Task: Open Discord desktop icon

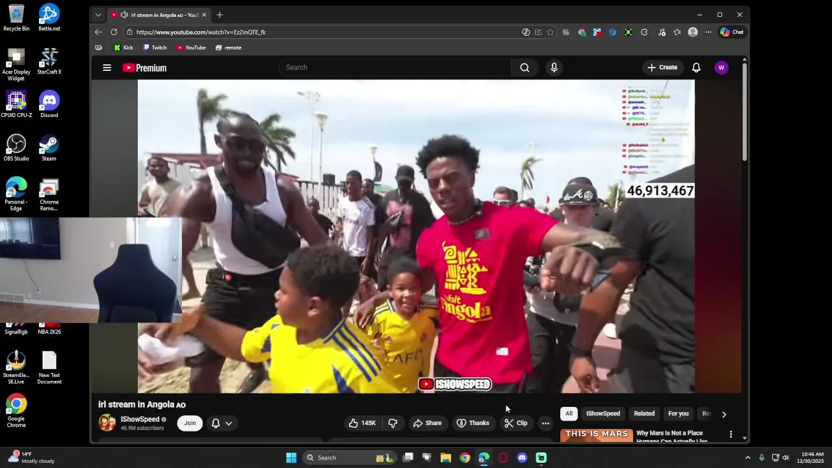Action: 49,105
